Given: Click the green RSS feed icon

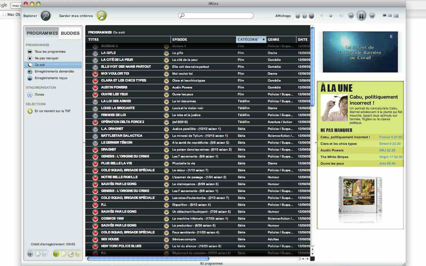Looking at the screenshot, I should click(63, 254).
